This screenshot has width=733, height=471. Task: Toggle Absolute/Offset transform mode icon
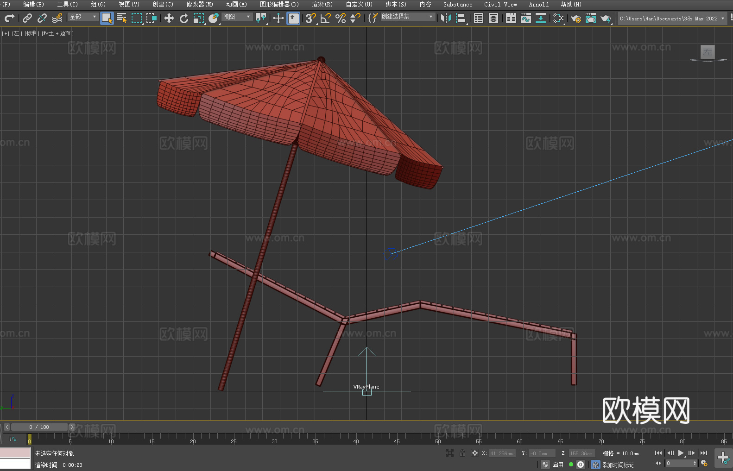pos(474,453)
